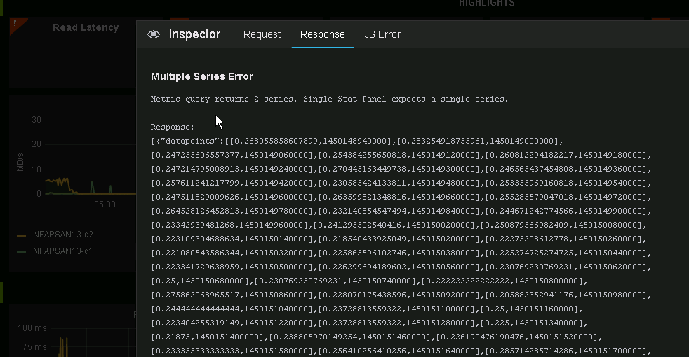Open the JS Error tab
Image resolution: width=689 pixels, height=357 pixels.
click(x=382, y=34)
